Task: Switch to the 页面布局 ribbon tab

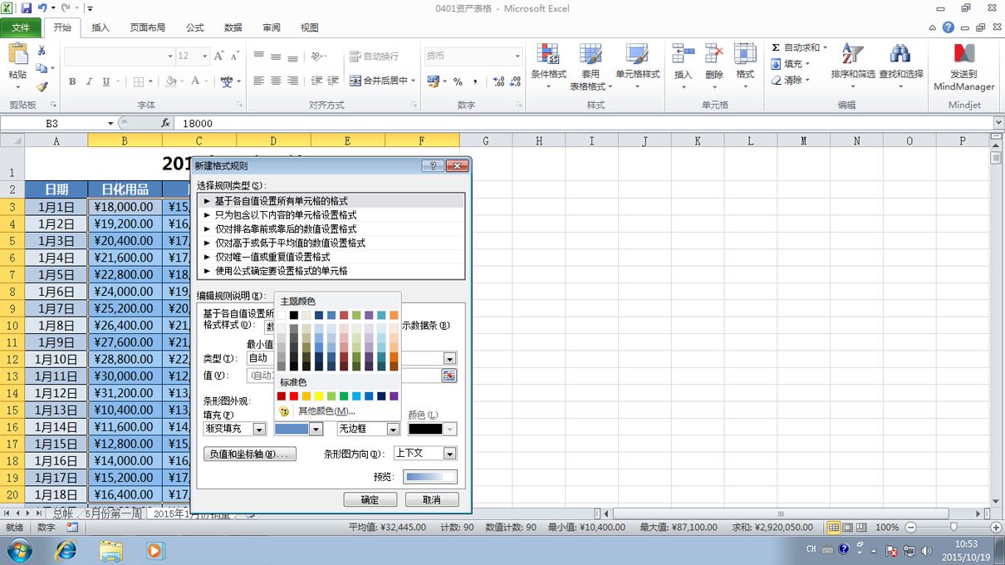Action: coord(147,27)
